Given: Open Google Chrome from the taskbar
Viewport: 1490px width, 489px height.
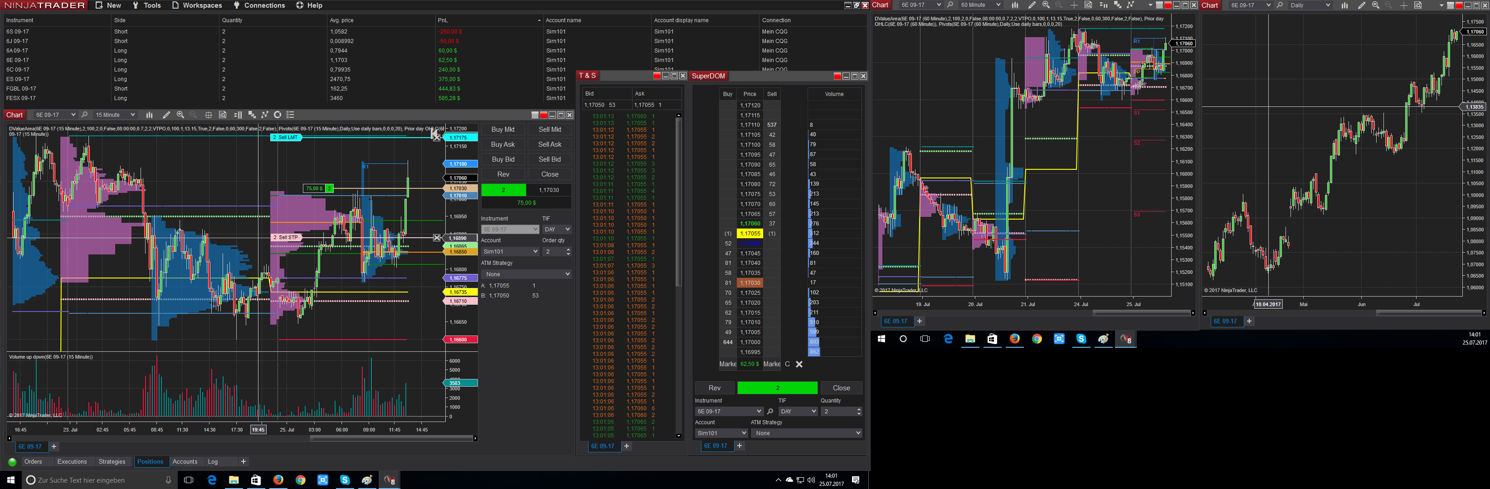Looking at the screenshot, I should click(301, 480).
